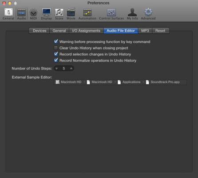Enable Clear Undo History when closing project

click(x=56, y=48)
